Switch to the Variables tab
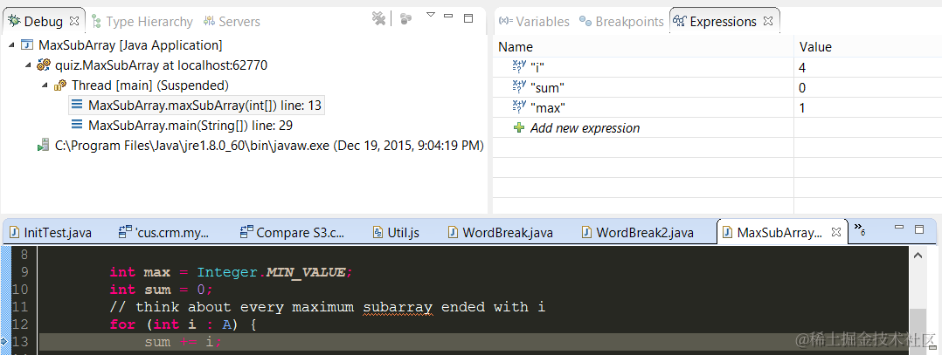The image size is (942, 355). click(534, 22)
